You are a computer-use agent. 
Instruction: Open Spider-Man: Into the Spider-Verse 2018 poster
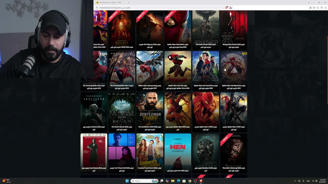click(x=178, y=71)
